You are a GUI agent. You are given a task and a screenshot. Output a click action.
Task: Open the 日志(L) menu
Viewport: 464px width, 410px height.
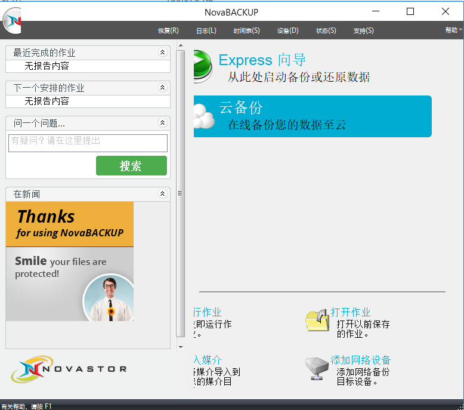[x=206, y=30]
